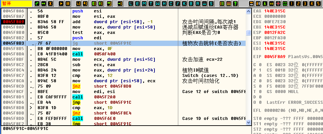
Task: Click the toolbar button numbered 2
Action: click(298, 3)
